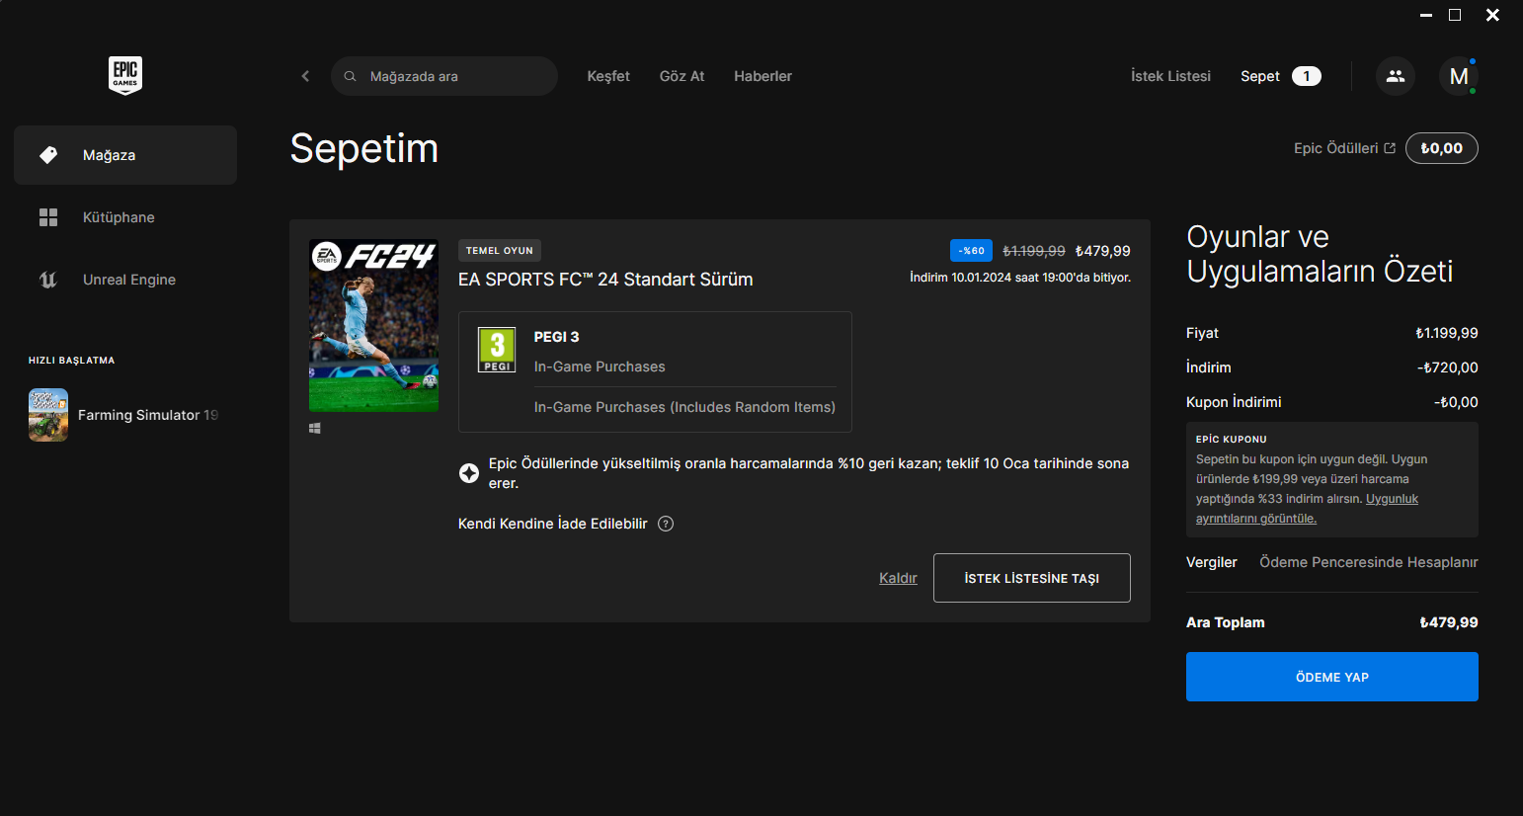The width and height of the screenshot is (1523, 816).
Task: Maximize the Epic Games Launcher window
Action: point(1455,15)
